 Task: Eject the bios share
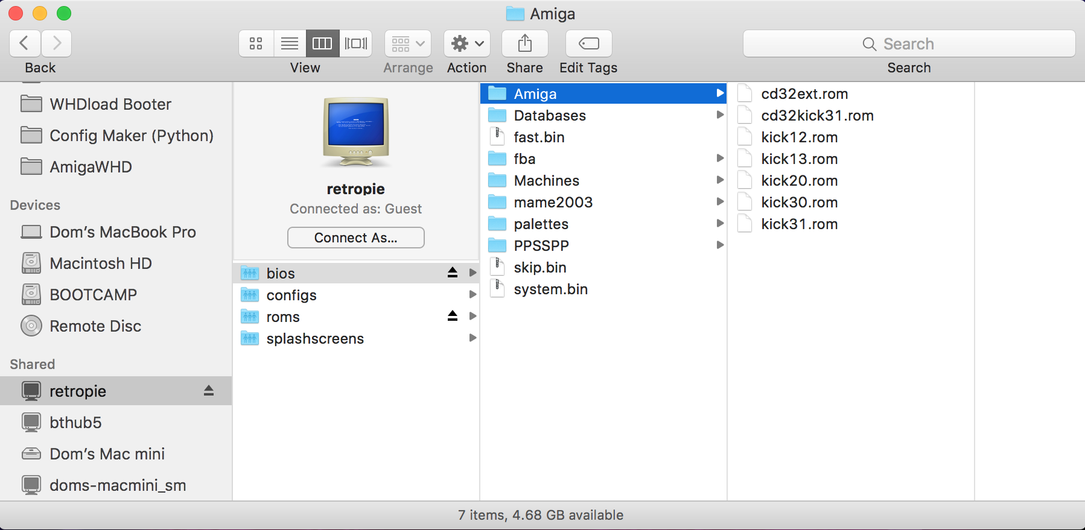coord(453,273)
